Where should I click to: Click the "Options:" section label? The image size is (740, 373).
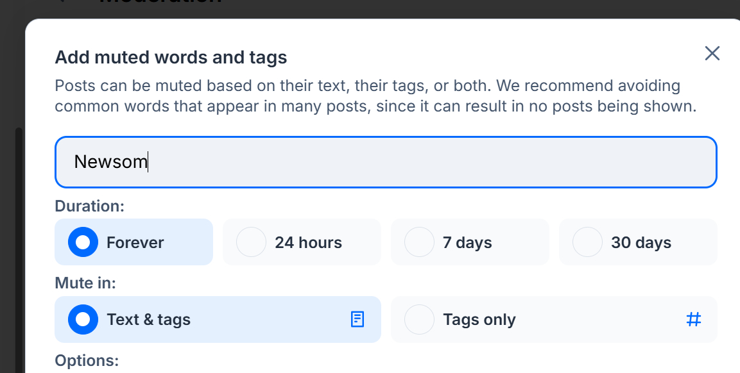coord(87,360)
